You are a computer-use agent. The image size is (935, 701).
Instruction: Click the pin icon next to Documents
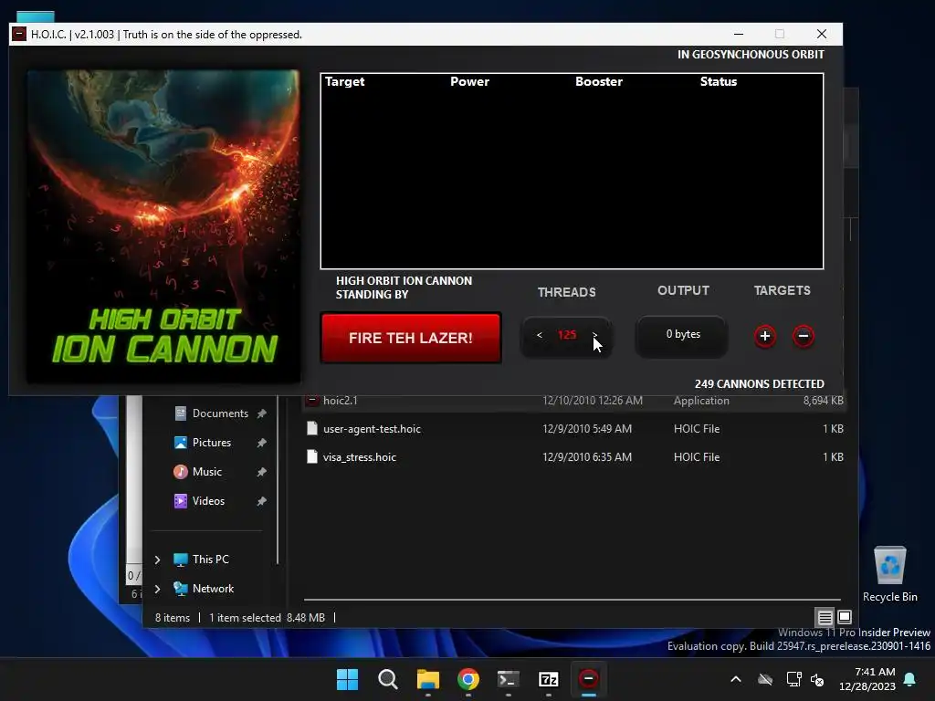tap(261, 413)
